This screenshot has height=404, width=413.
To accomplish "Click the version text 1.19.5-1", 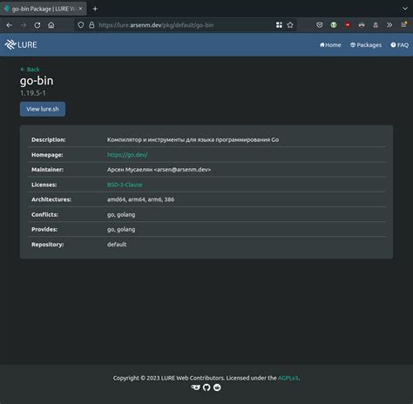I will [33, 93].
